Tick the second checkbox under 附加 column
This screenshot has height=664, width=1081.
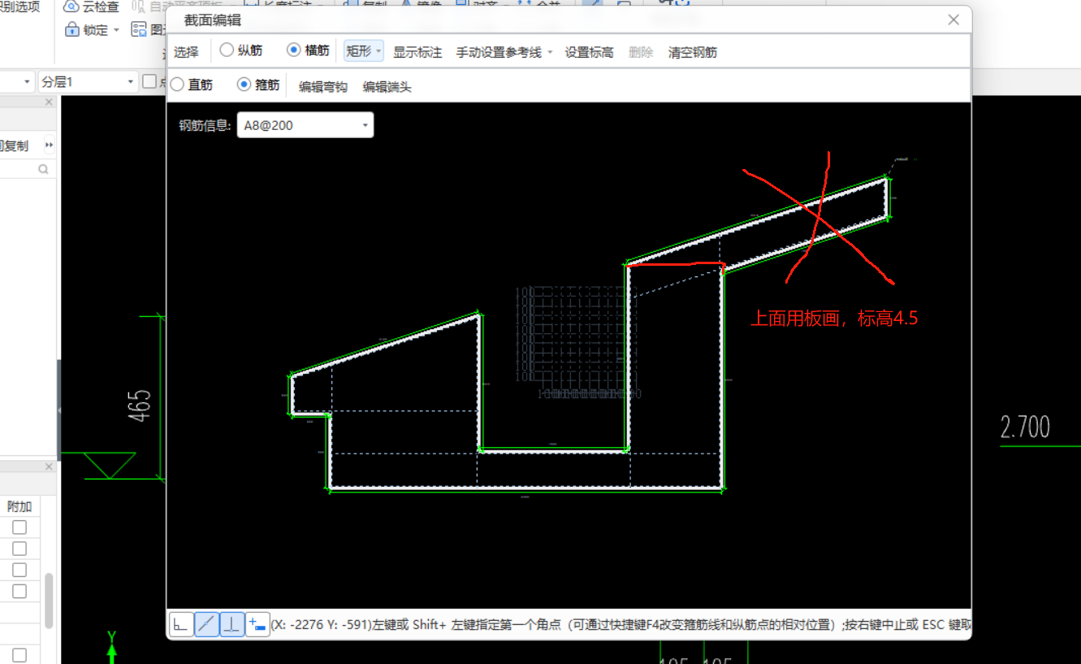click(19, 549)
